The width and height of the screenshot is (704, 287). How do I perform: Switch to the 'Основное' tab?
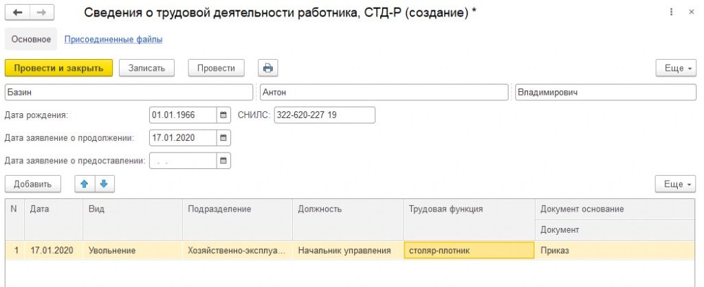point(31,39)
